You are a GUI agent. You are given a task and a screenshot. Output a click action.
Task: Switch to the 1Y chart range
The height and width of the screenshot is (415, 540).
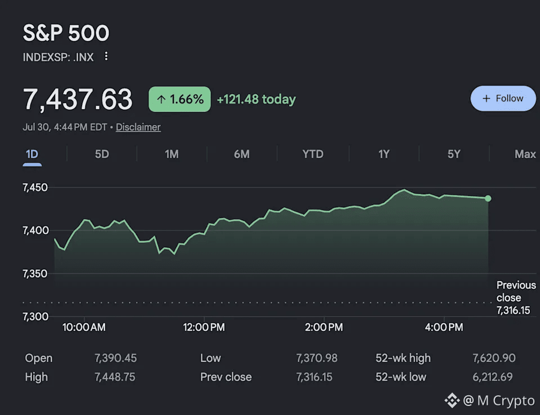pyautogui.click(x=384, y=154)
